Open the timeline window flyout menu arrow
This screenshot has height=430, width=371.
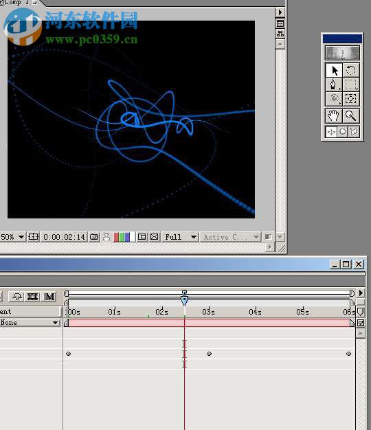point(361,293)
